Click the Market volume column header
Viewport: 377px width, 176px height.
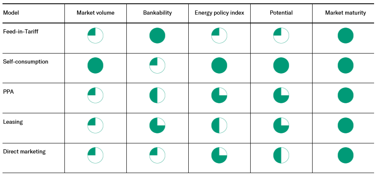point(95,13)
